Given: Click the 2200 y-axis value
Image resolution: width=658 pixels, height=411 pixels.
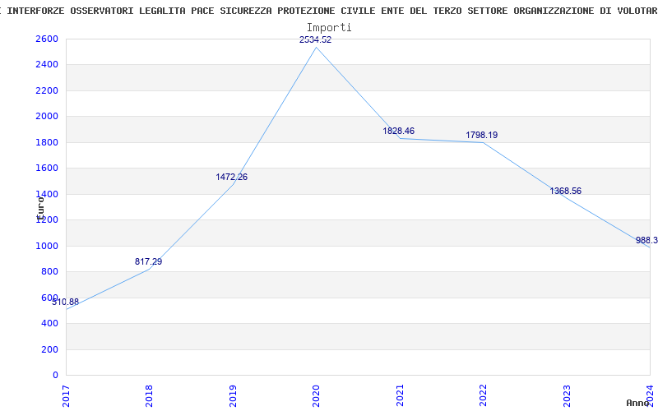Looking at the screenshot, I should [47, 90].
